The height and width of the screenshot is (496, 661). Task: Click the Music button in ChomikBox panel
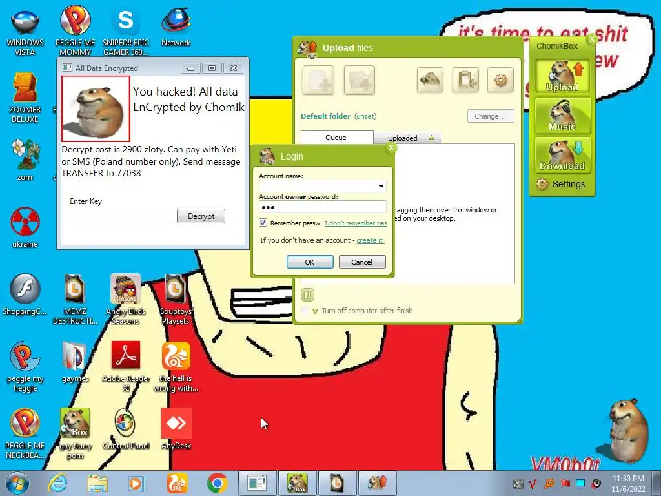pyautogui.click(x=562, y=115)
